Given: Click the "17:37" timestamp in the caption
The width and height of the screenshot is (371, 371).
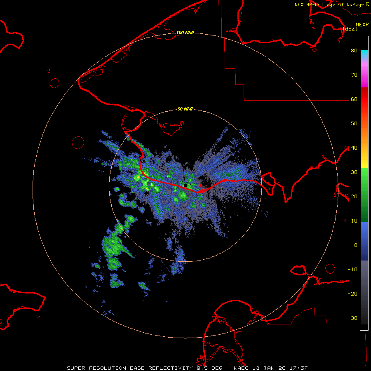Looking at the screenshot, I should click(x=298, y=368).
